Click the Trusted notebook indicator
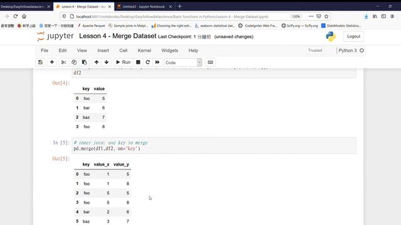This screenshot has height=225, width=401. tap(315, 51)
